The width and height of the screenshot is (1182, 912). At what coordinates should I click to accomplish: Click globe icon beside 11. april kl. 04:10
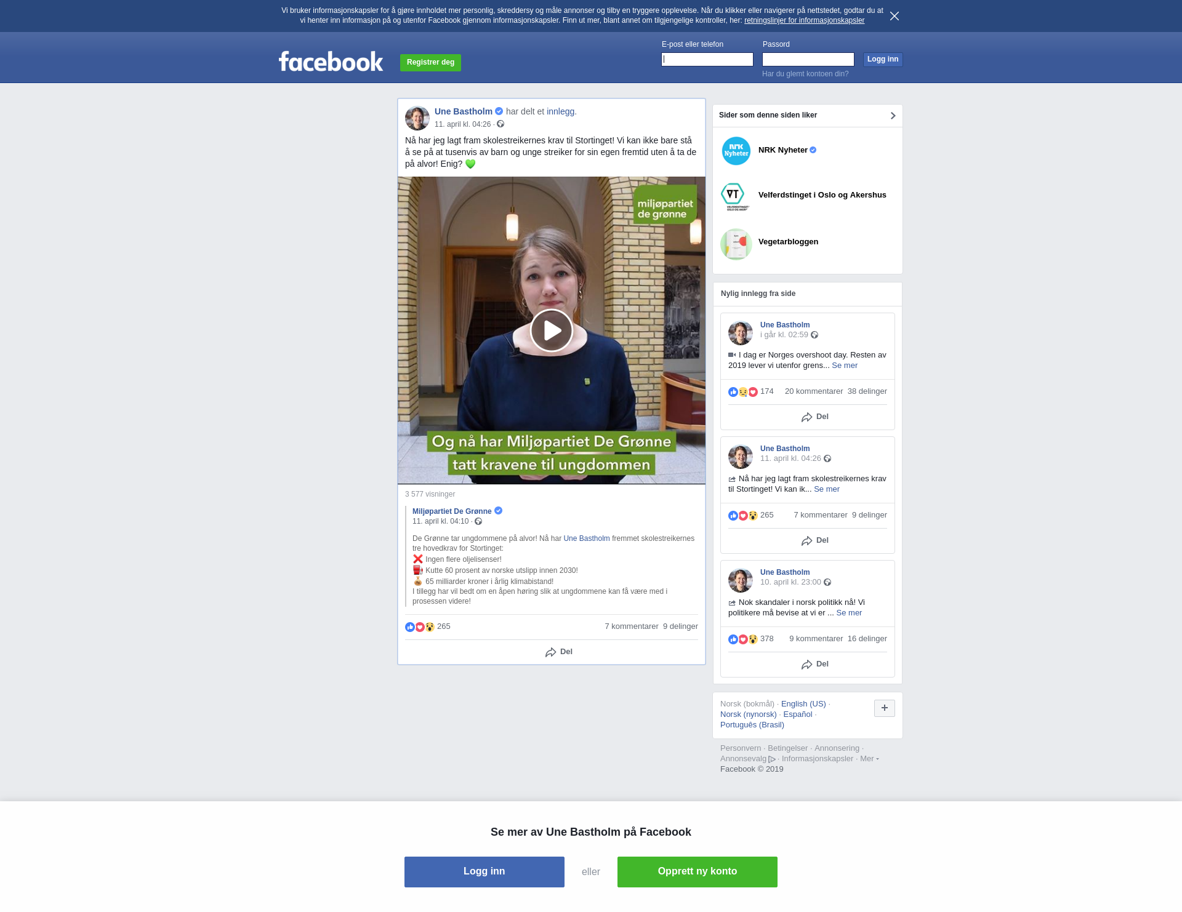pos(478,521)
